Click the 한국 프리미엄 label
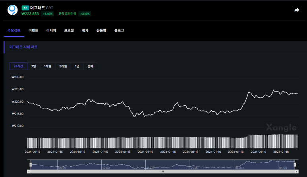Screen dimensions: 307x177 (x=67, y=14)
